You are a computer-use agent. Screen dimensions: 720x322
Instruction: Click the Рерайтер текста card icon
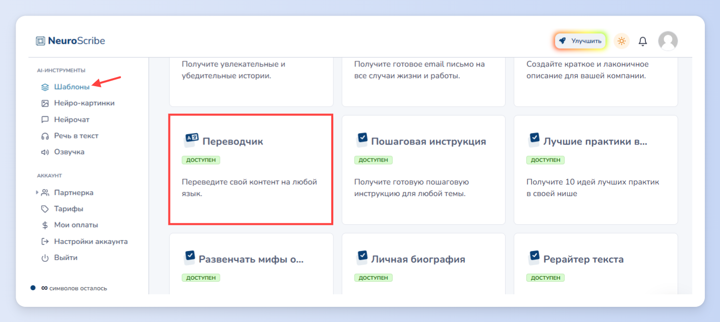pos(533,257)
